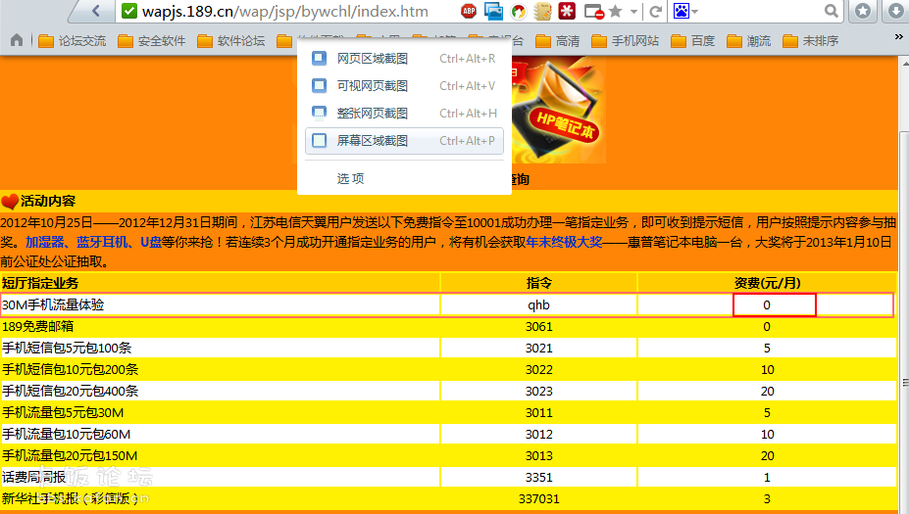Open the Baidu paw search engine dropdown
This screenshot has height=514, width=909.
coord(685,11)
